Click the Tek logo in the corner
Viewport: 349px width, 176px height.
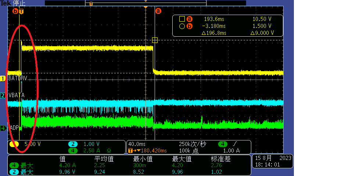[x=6, y=3]
